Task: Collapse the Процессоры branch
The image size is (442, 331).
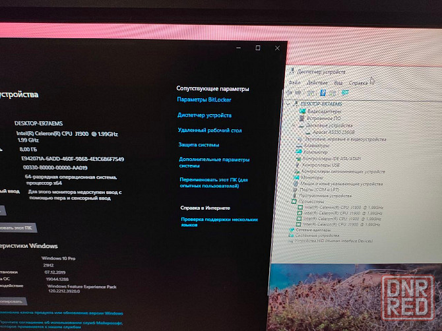Action: (287, 201)
